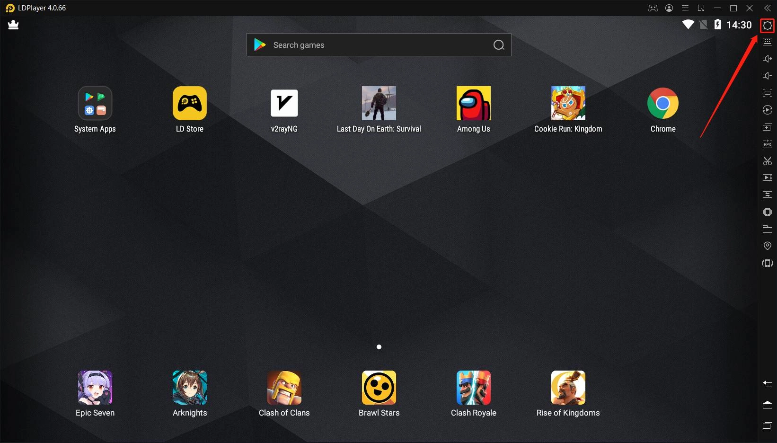Click the 14:30 clock in status bar
This screenshot has width=777, height=443.
739,25
